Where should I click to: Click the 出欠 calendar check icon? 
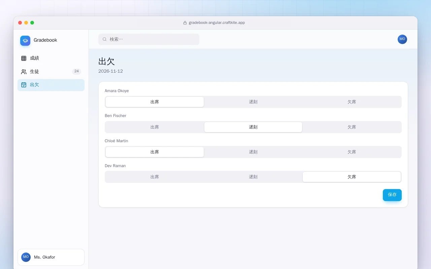pyautogui.click(x=24, y=85)
